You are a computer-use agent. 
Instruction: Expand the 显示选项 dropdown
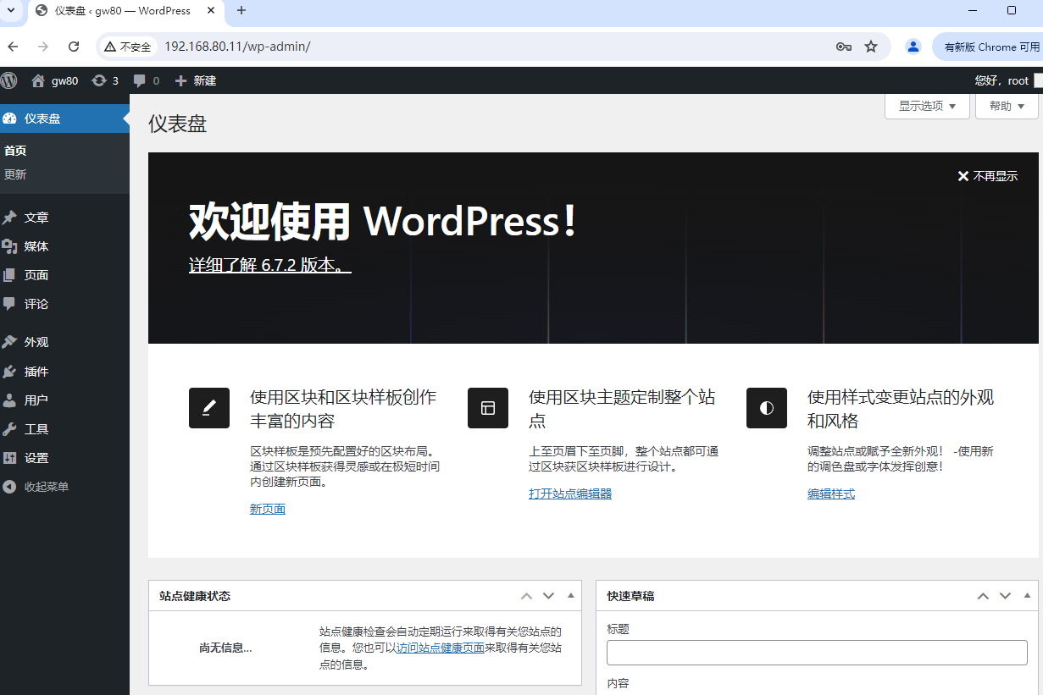[x=927, y=106]
